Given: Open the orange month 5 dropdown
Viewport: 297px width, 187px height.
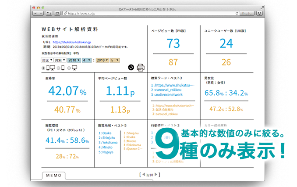Looking at the screenshot, I should click(114, 60).
